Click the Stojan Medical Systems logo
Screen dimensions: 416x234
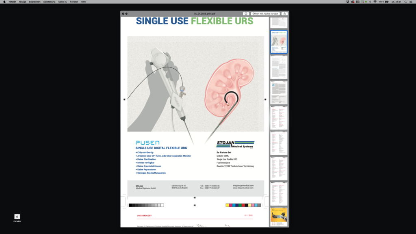point(235,144)
